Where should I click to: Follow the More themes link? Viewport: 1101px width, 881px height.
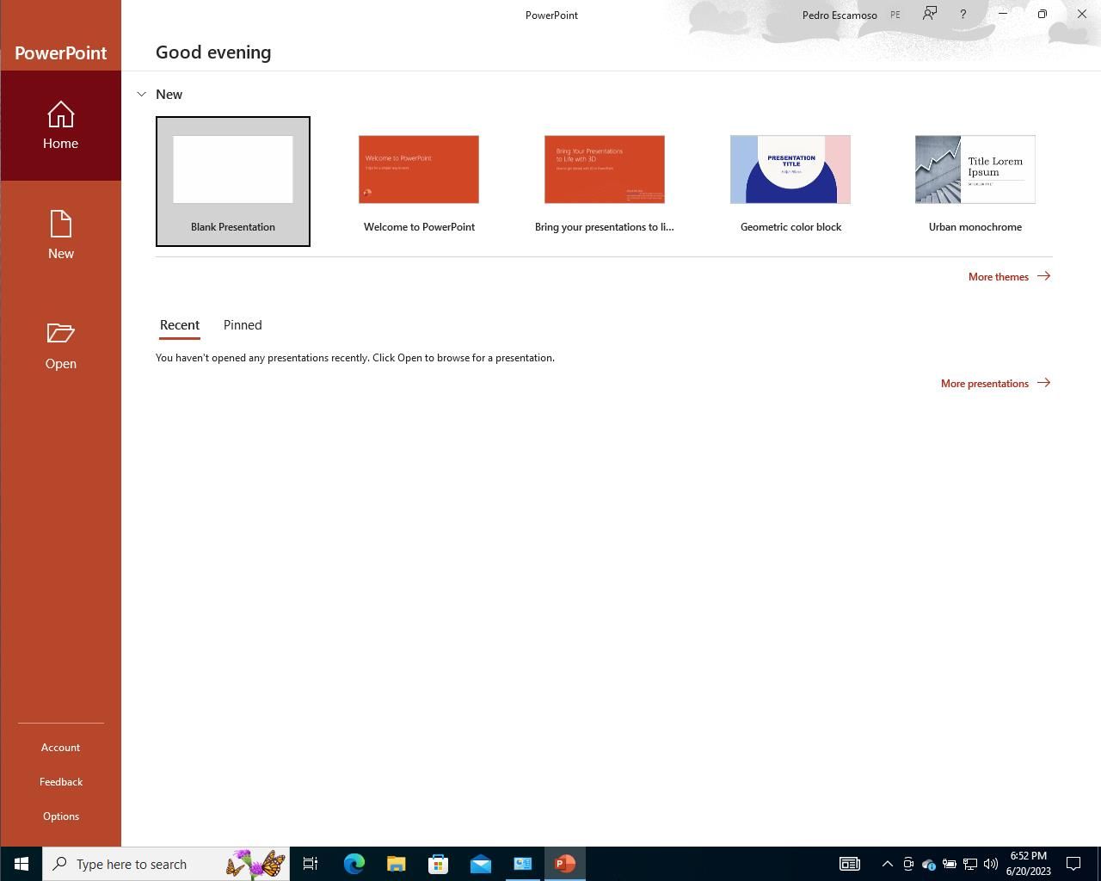pyautogui.click(x=1008, y=276)
